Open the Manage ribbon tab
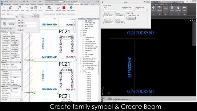The image size is (197, 111). [70, 4]
